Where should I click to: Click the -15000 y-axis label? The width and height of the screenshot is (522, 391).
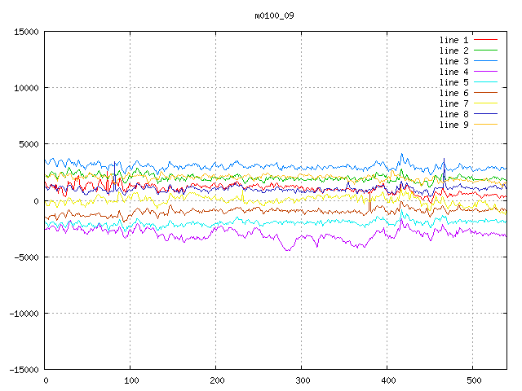tap(23, 370)
